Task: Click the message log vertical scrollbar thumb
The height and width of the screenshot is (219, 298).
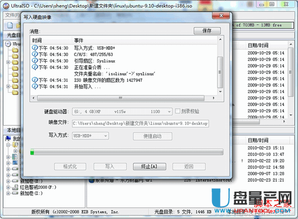Action: (220, 72)
